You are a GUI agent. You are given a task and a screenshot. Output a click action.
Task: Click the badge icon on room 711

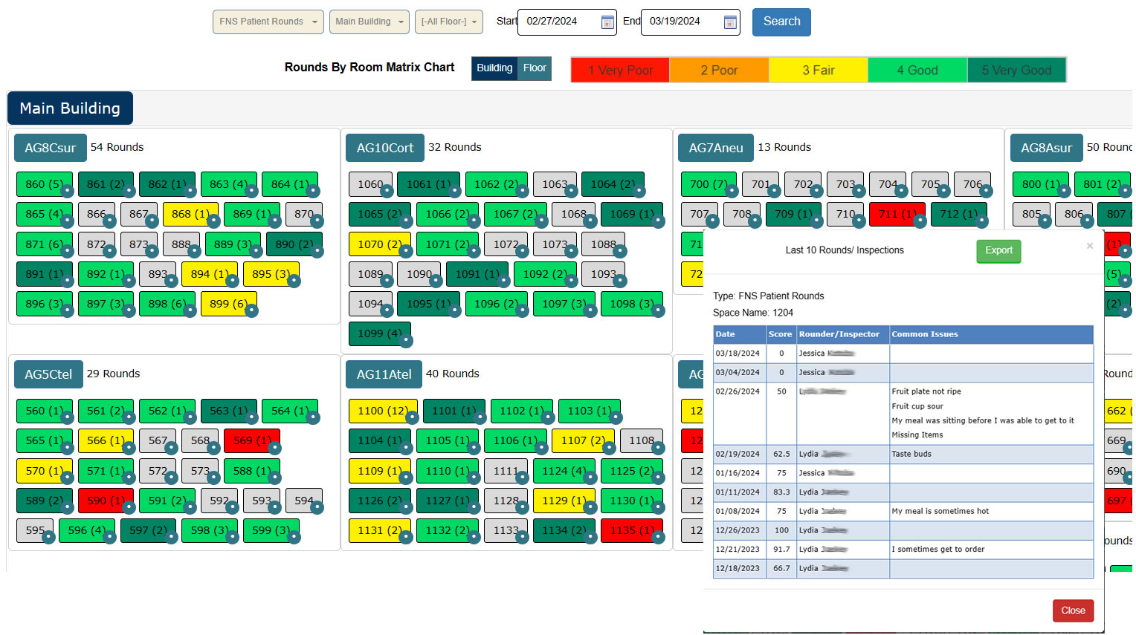coord(920,221)
